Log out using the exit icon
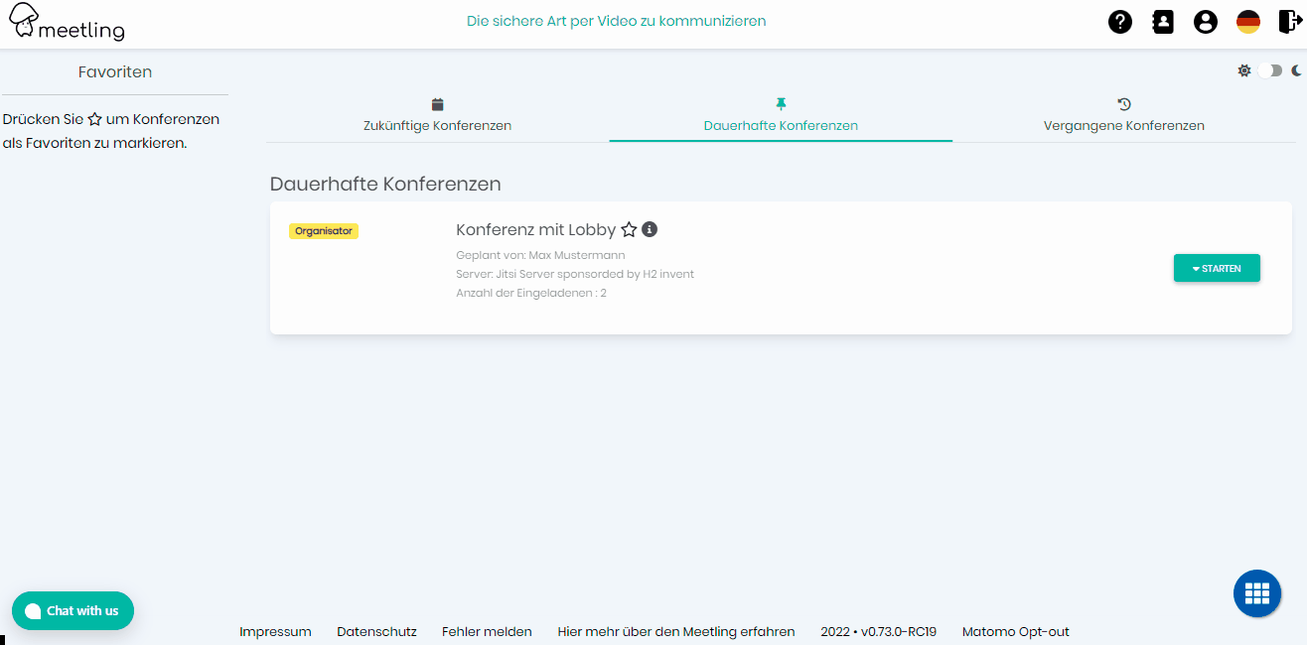 point(1289,21)
